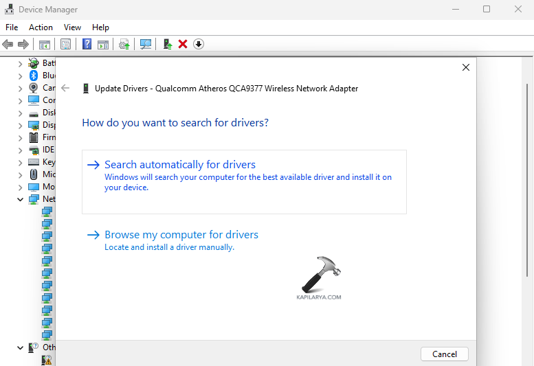
Task: Open the View menu
Action: 72,27
